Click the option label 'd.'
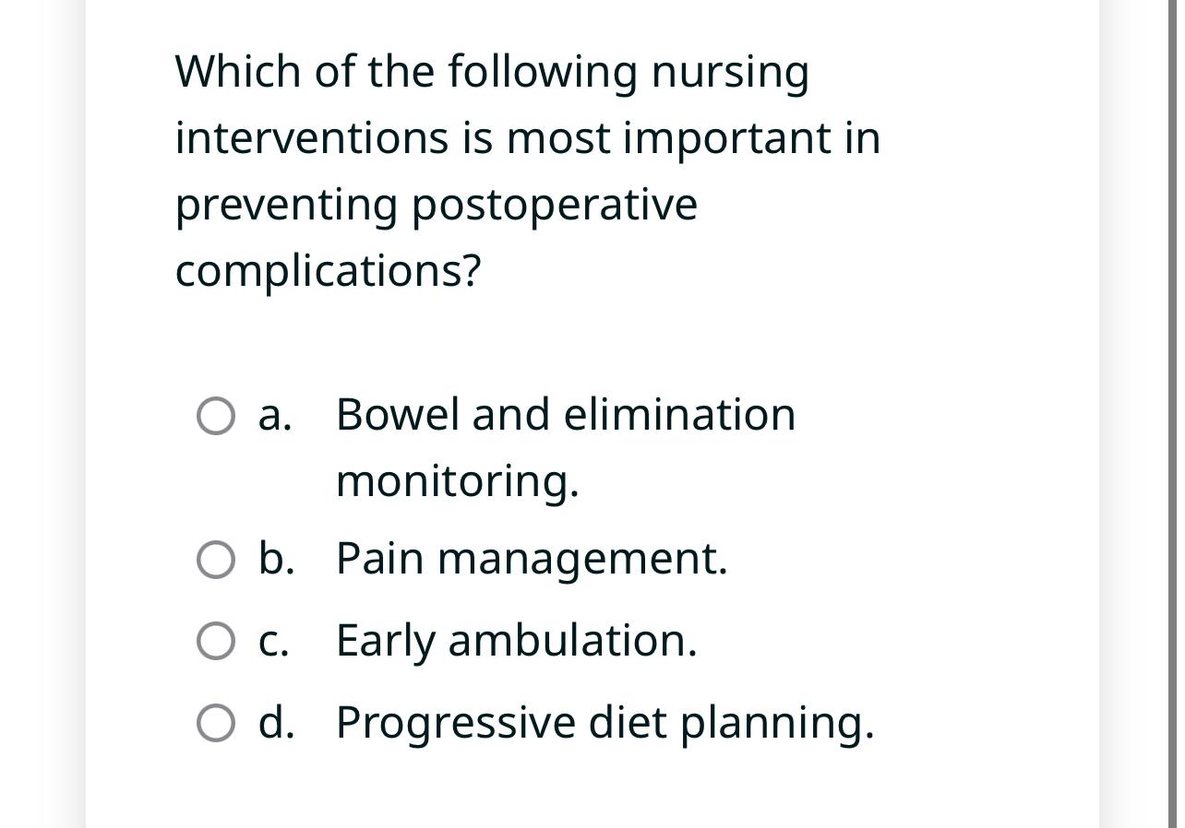Image resolution: width=1185 pixels, height=828 pixels. tap(277, 723)
